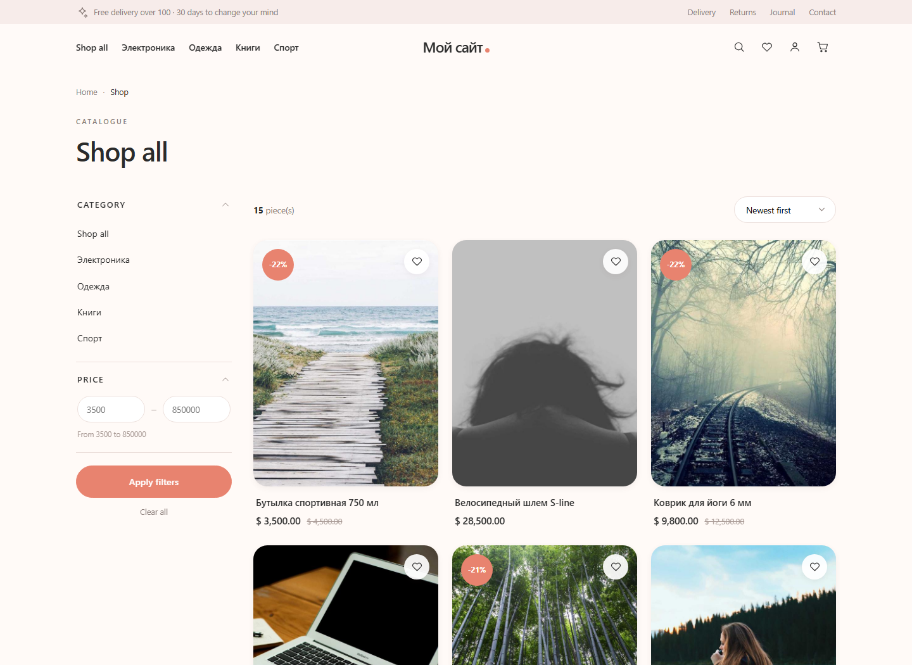Filter by Одежда category in sidebar
Viewport: 912px width, 665px height.
click(x=93, y=286)
